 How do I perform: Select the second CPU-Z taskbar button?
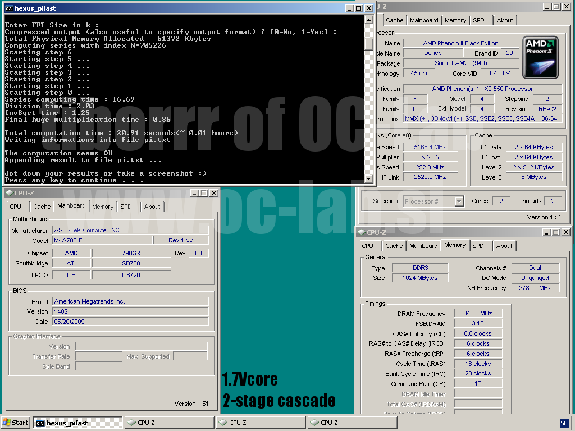coord(261,423)
